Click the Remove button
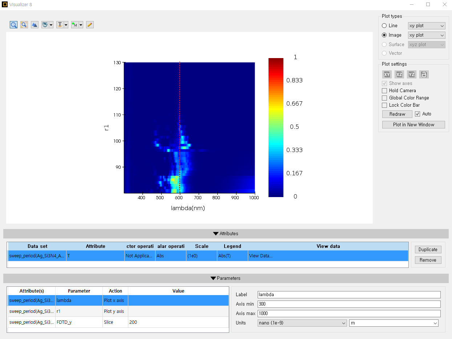 (428, 260)
